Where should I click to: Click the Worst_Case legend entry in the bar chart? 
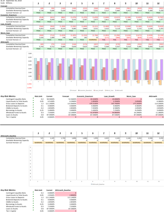coord(109,90)
